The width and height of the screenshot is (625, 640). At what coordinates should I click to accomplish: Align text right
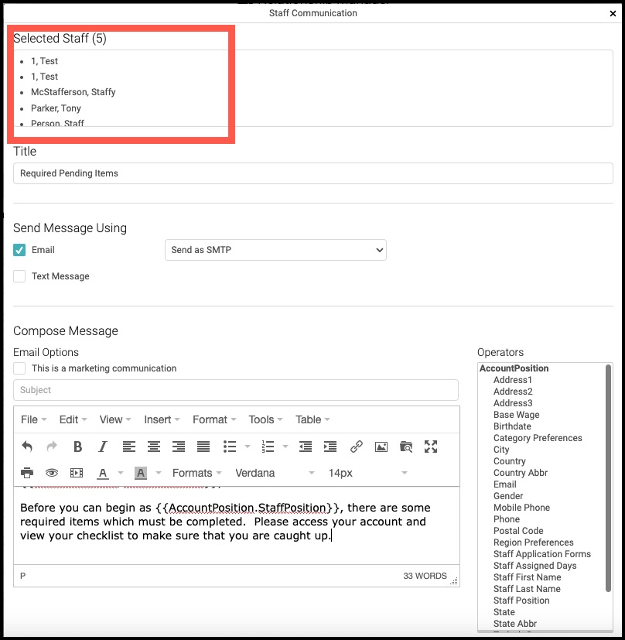(179, 447)
